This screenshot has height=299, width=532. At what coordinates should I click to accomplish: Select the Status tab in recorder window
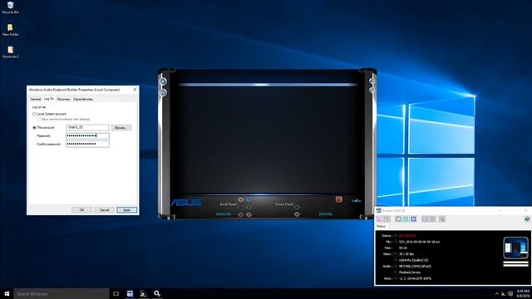(381, 226)
